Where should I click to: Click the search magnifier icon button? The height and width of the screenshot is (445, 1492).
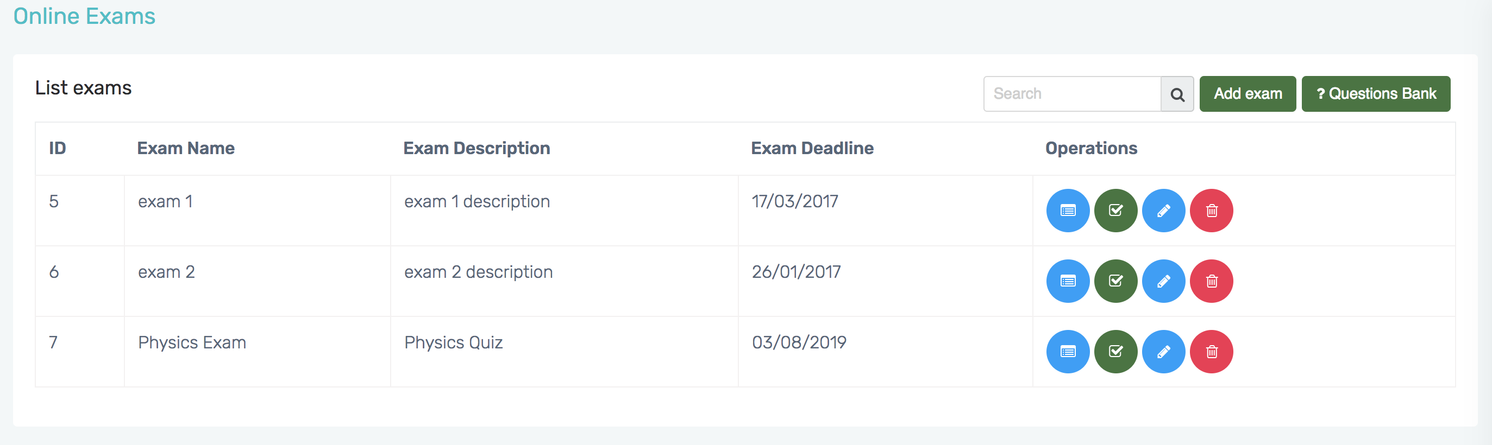tap(1177, 94)
